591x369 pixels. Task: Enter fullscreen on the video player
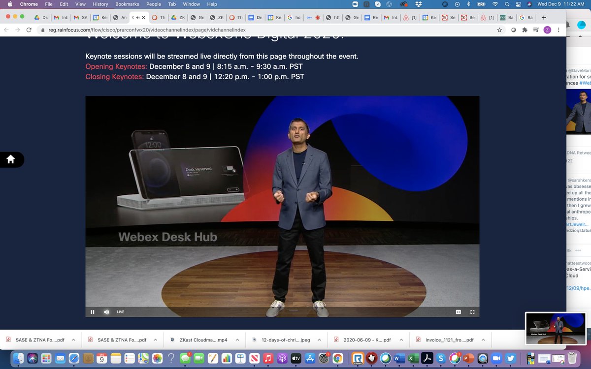click(x=472, y=311)
